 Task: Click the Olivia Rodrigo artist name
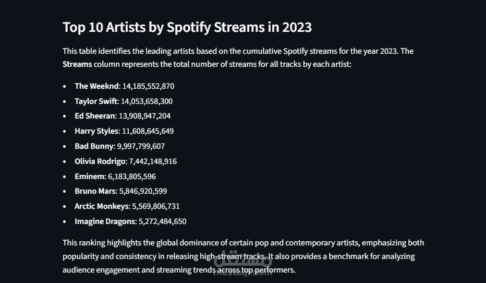coord(100,161)
